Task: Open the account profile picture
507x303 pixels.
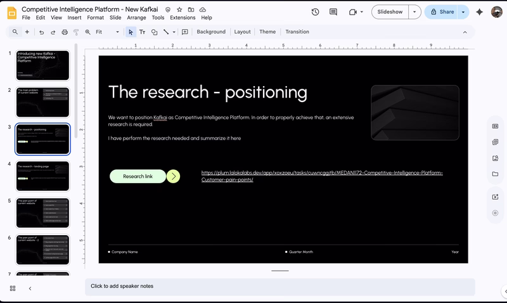Action: point(496,12)
